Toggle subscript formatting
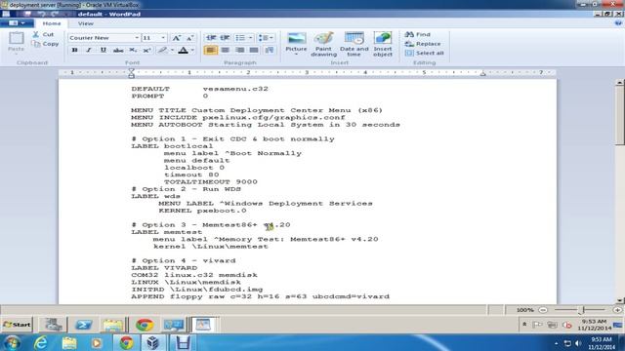This screenshot has width=625, height=351. pos(133,50)
